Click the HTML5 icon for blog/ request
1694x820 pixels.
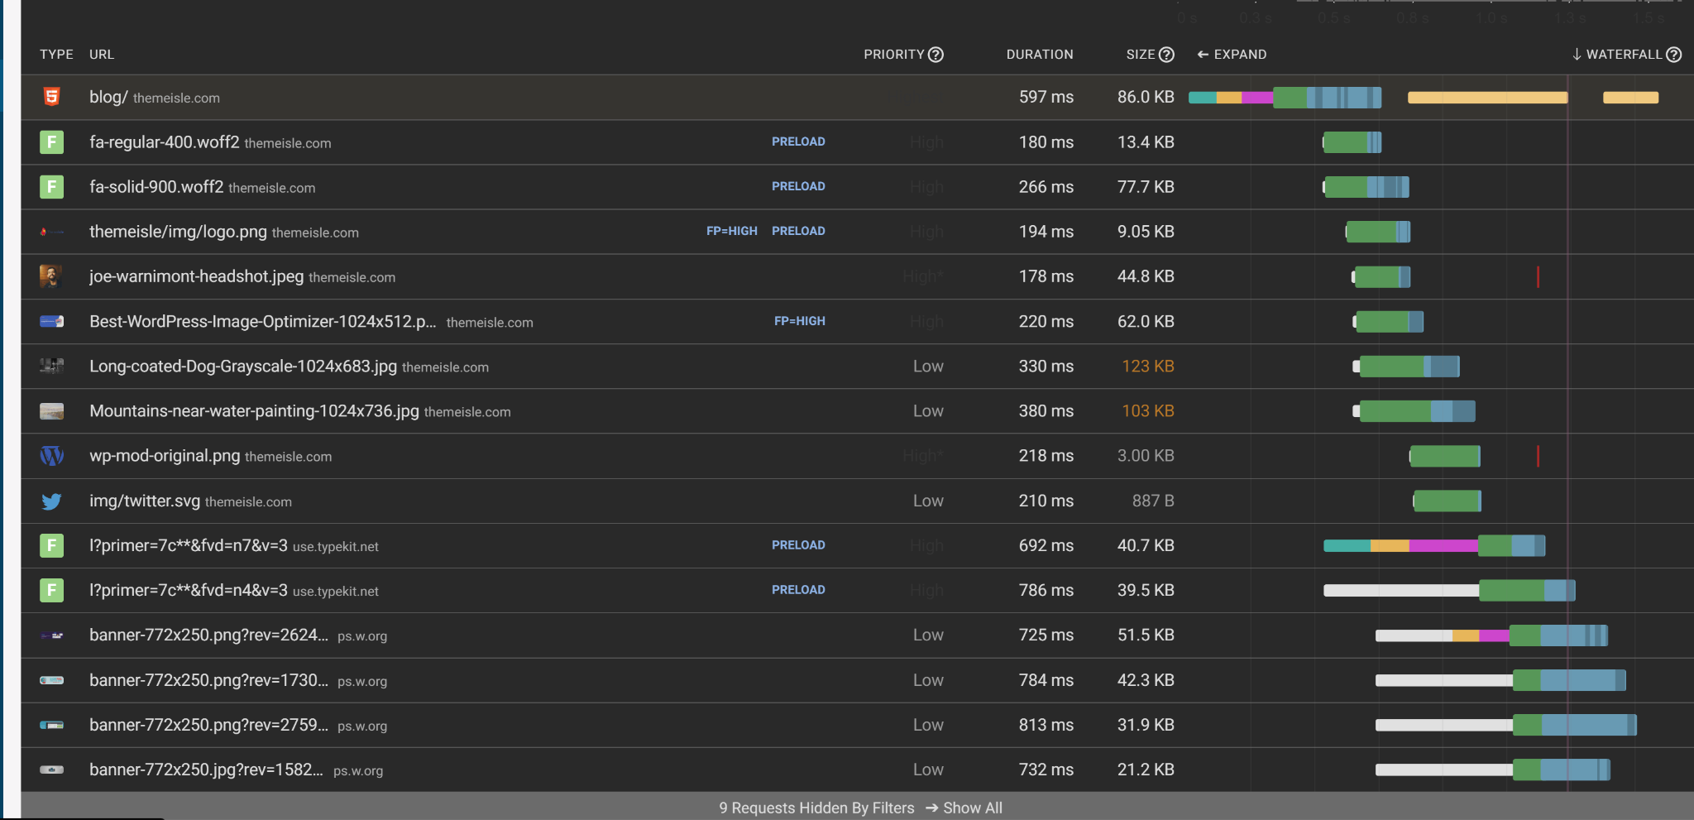coord(51,97)
